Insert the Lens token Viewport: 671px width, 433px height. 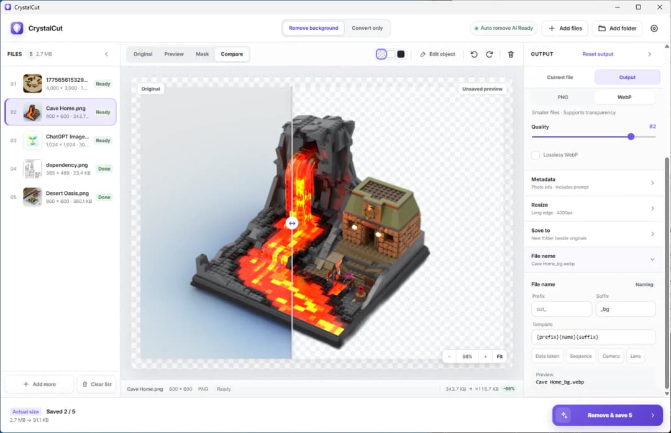coord(636,356)
